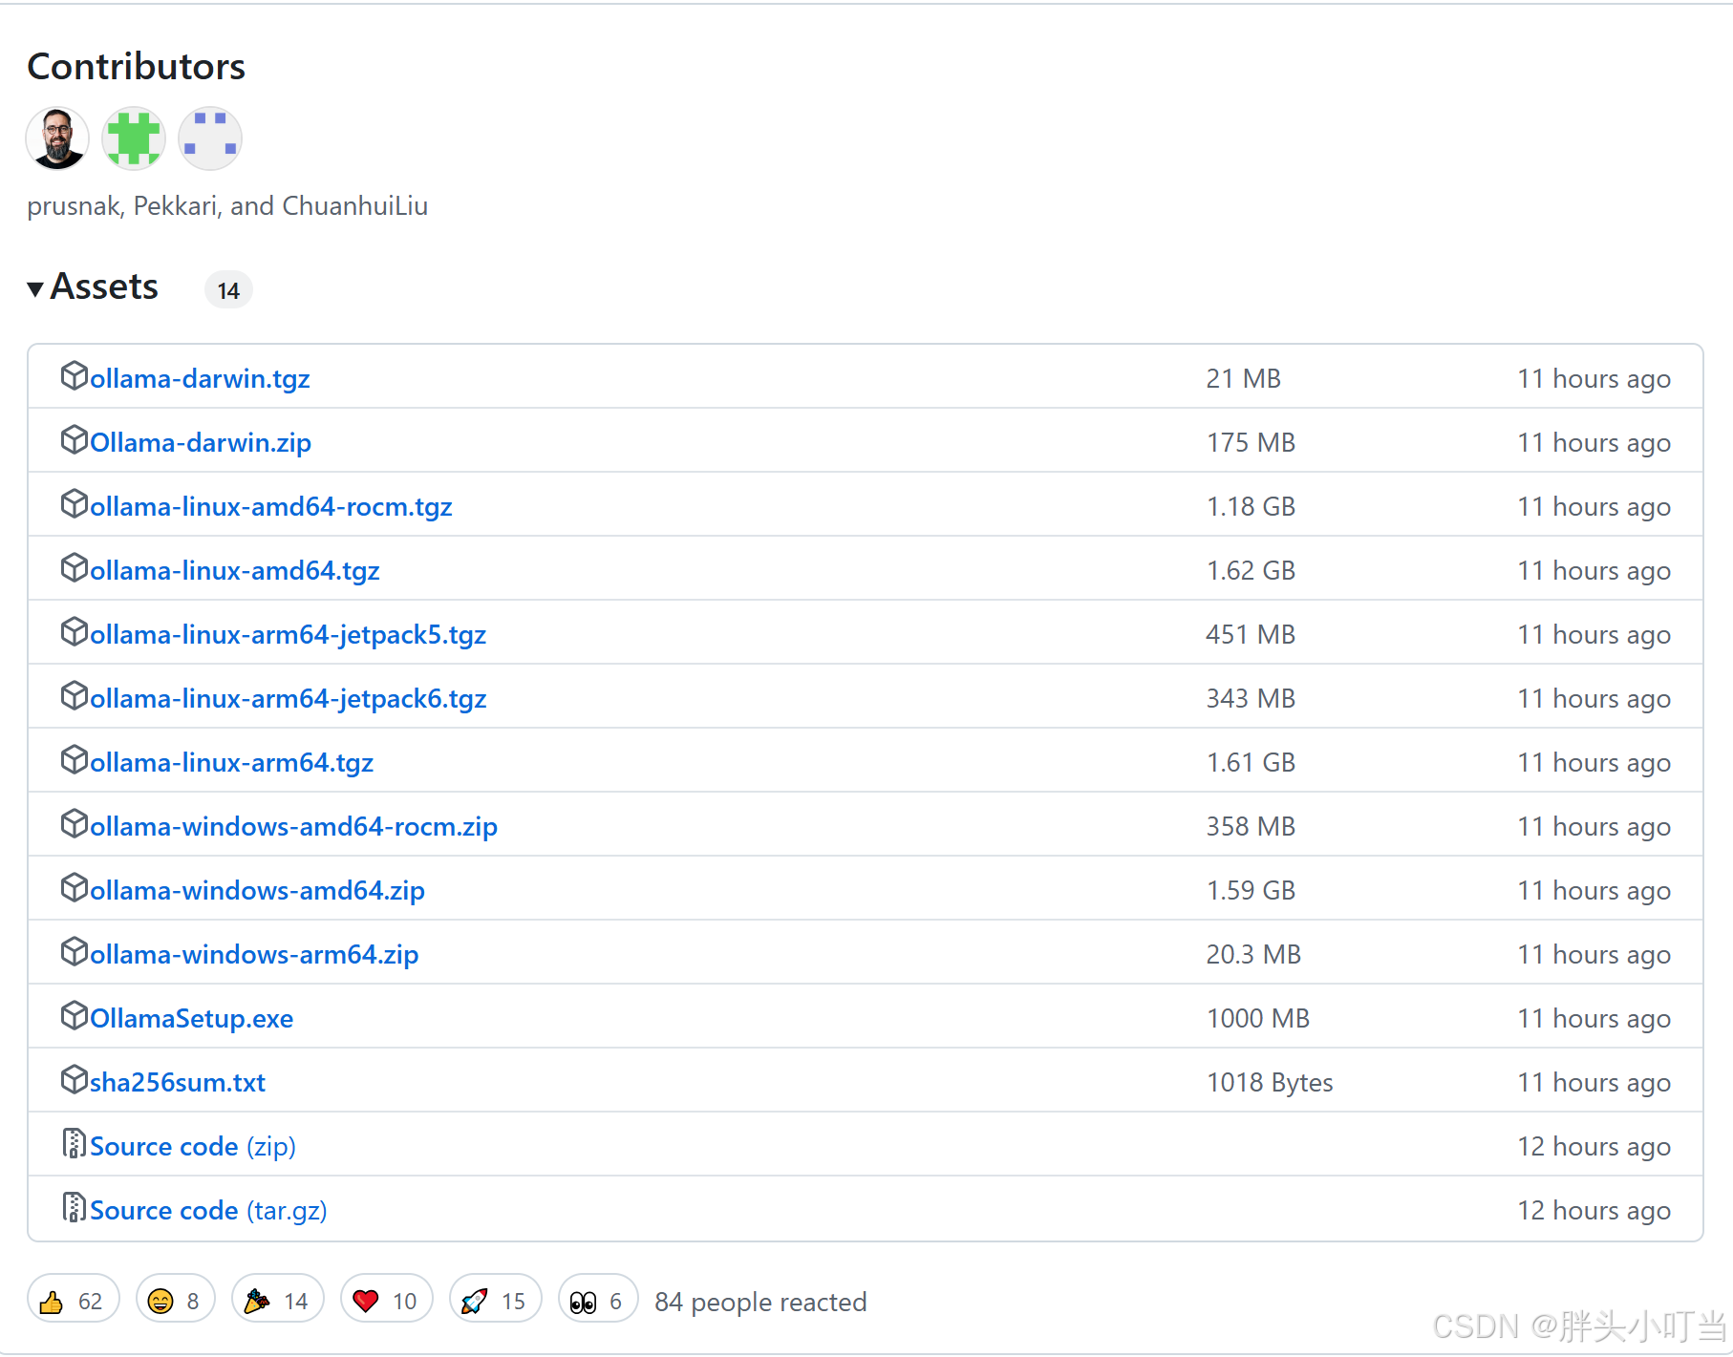The height and width of the screenshot is (1357, 1733).
Task: Click package icon beside ollama-linux-amd64.tgz
Action: click(75, 568)
